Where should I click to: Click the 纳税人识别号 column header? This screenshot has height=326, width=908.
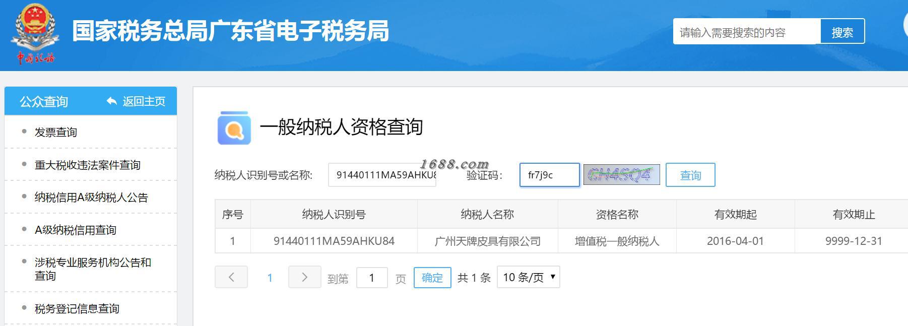pos(334,214)
